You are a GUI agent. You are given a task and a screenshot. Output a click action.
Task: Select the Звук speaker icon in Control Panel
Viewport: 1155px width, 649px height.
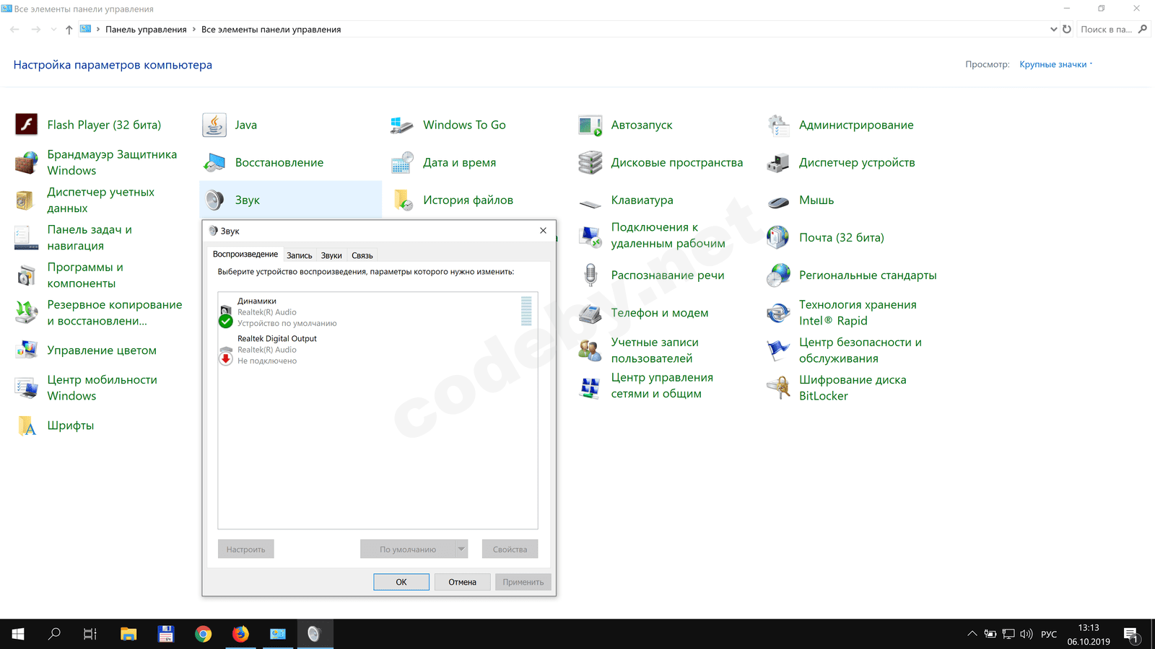click(214, 200)
